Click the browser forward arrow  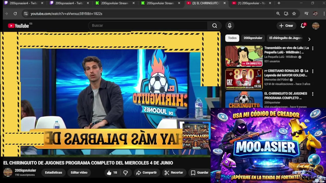6,14
